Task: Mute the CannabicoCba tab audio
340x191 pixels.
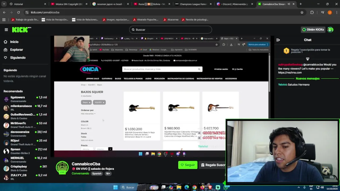Action: click(x=289, y=4)
